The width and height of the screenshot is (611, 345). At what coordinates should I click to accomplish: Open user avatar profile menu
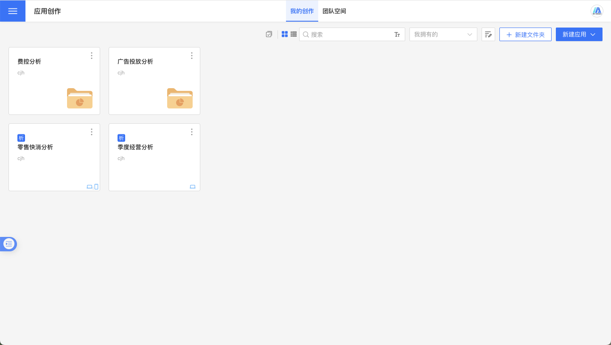click(x=597, y=11)
